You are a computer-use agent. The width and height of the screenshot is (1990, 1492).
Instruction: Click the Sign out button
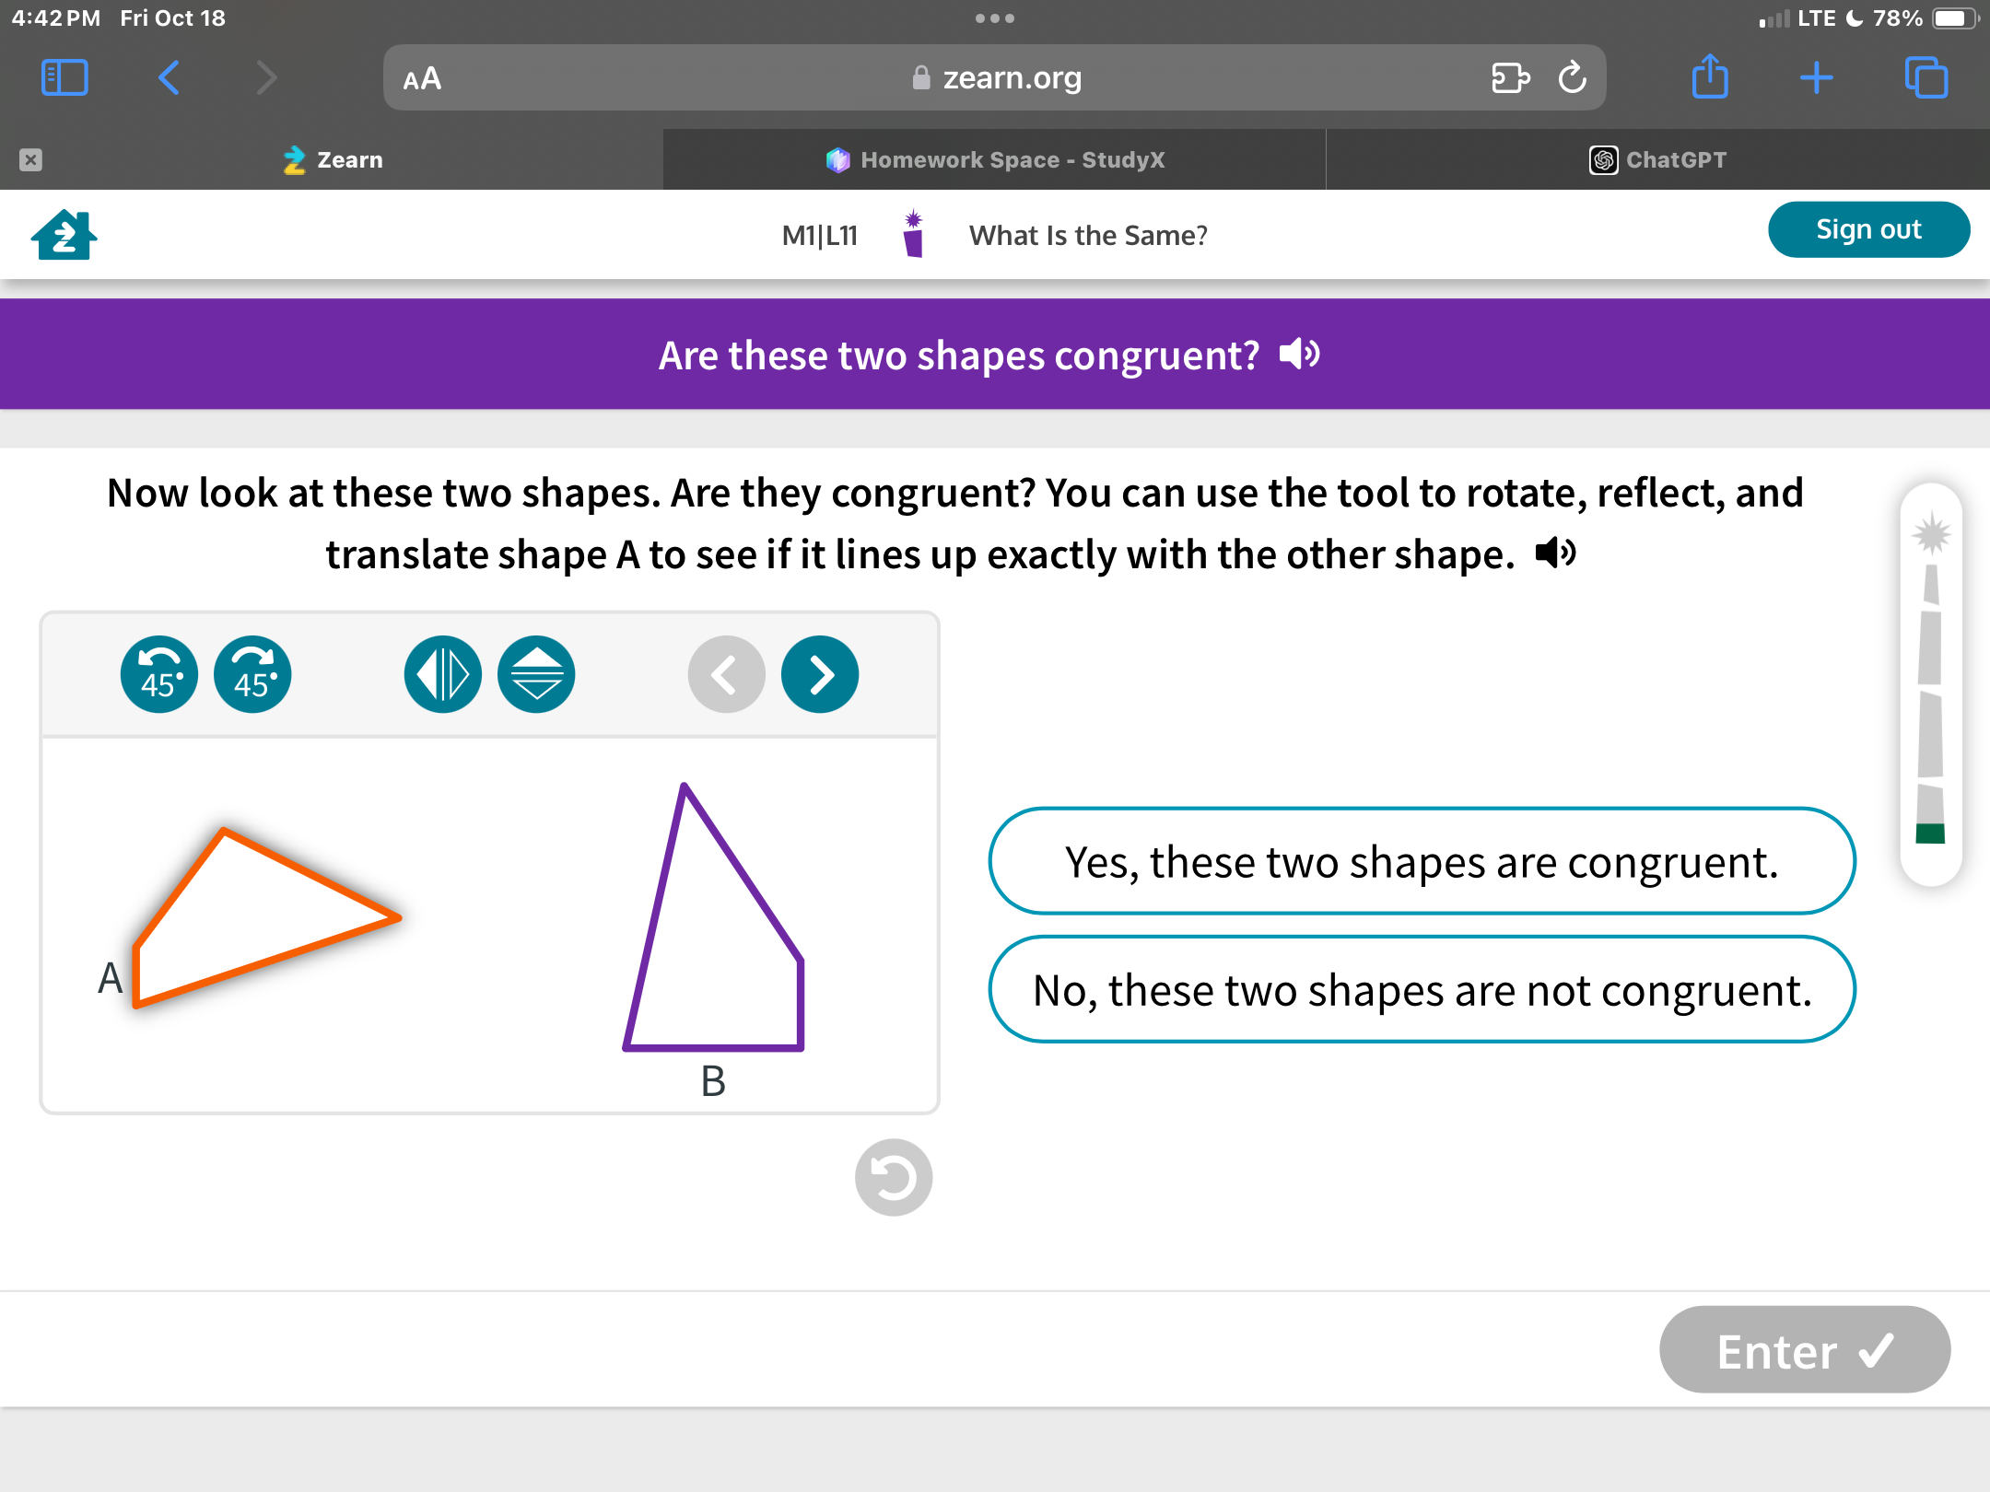[x=1868, y=229]
